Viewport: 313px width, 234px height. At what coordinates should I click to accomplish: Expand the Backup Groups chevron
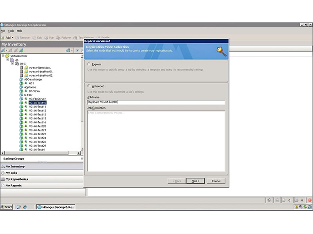click(82, 159)
